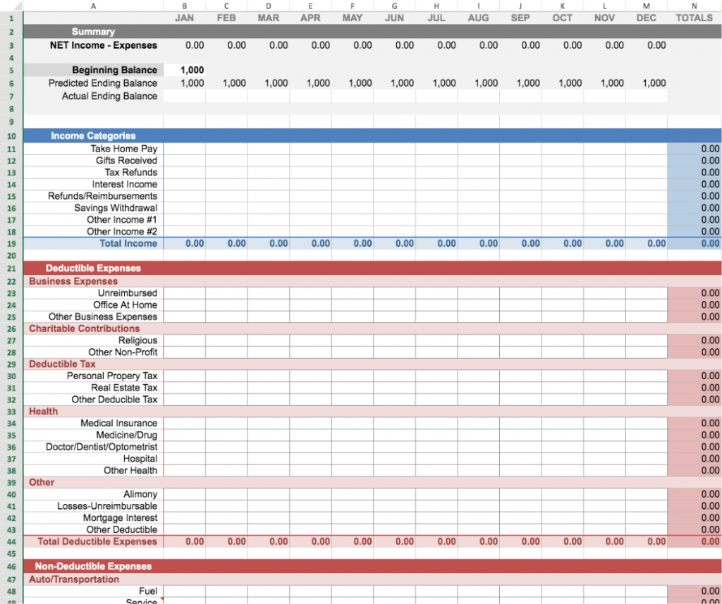Select the Charitable Contributions subheading
This screenshot has height=604, width=722.
(x=85, y=328)
